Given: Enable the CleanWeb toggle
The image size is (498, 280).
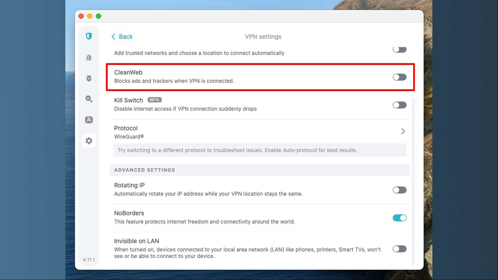Looking at the screenshot, I should pyautogui.click(x=399, y=77).
